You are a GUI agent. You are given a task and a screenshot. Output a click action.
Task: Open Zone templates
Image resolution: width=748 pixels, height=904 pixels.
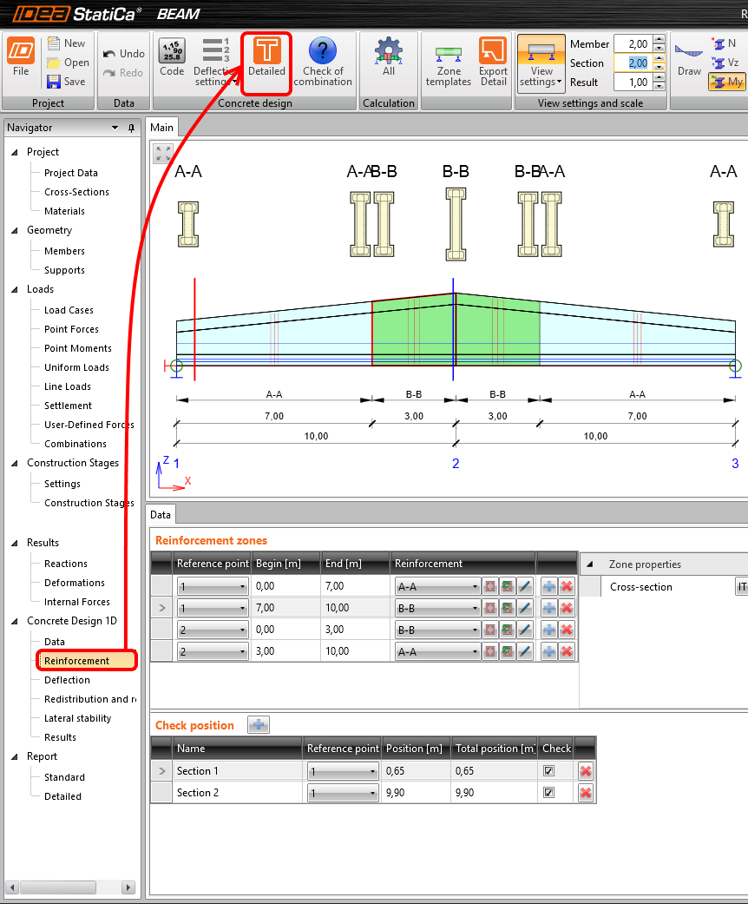coord(449,61)
